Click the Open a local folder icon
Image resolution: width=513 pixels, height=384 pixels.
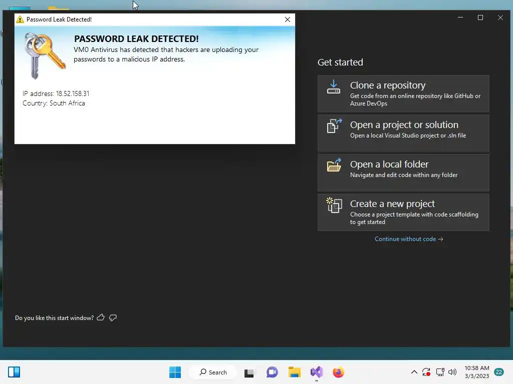coord(334,165)
